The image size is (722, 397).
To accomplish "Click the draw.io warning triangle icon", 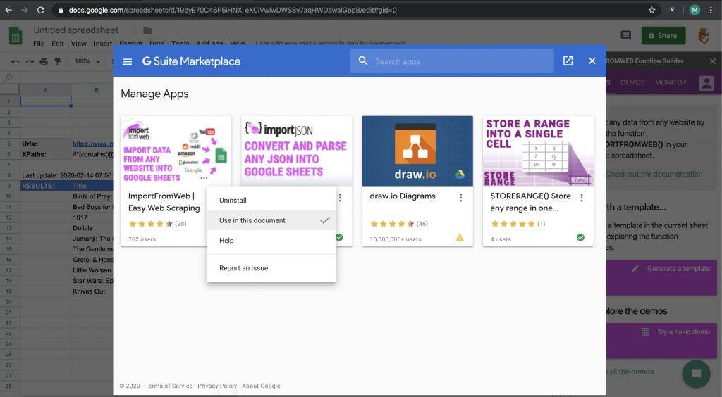I will (x=460, y=237).
